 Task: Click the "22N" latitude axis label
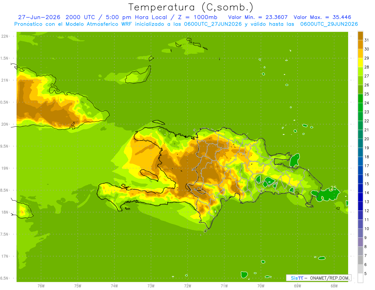[5, 36]
